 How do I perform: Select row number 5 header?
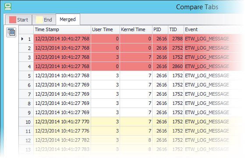pos(26,76)
